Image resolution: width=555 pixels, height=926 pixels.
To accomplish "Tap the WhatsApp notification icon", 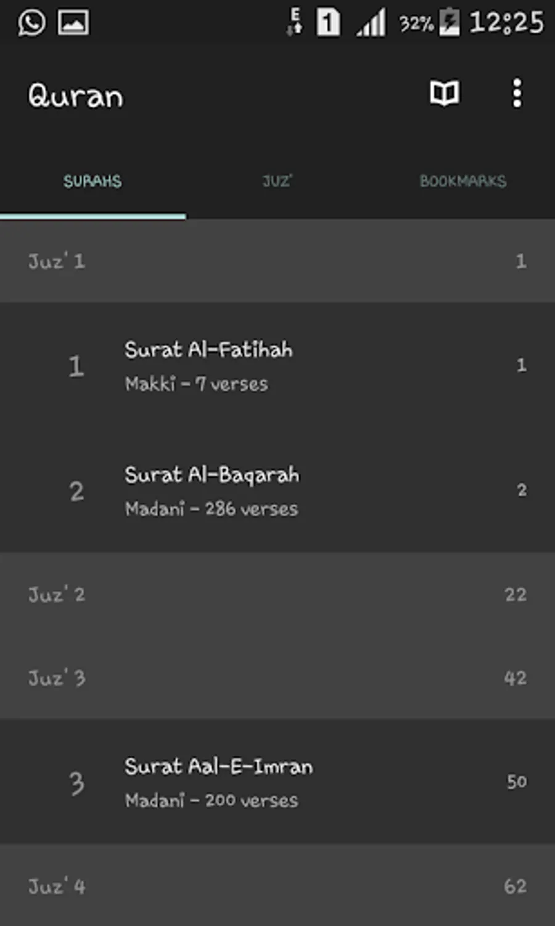I will click(31, 23).
